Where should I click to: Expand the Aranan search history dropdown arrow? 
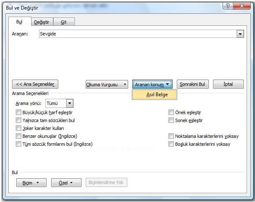(240, 34)
